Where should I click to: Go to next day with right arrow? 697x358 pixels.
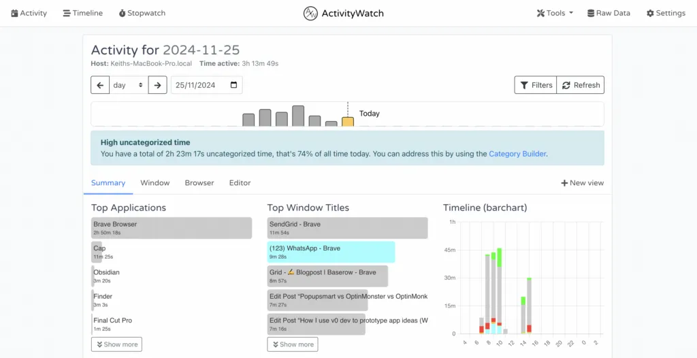157,85
